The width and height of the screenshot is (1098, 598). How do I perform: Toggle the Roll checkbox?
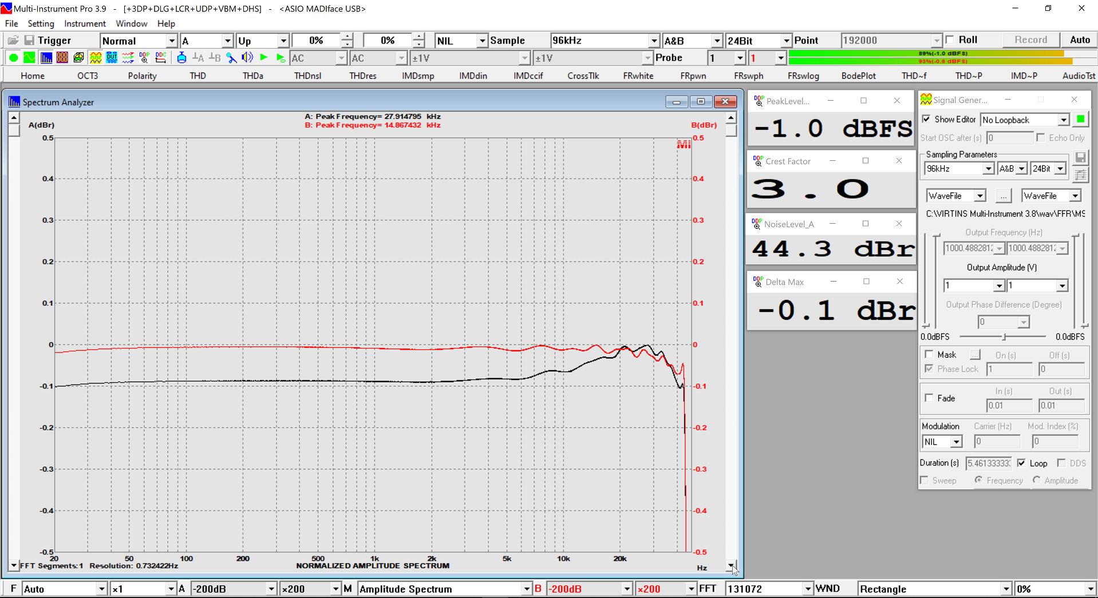point(950,39)
